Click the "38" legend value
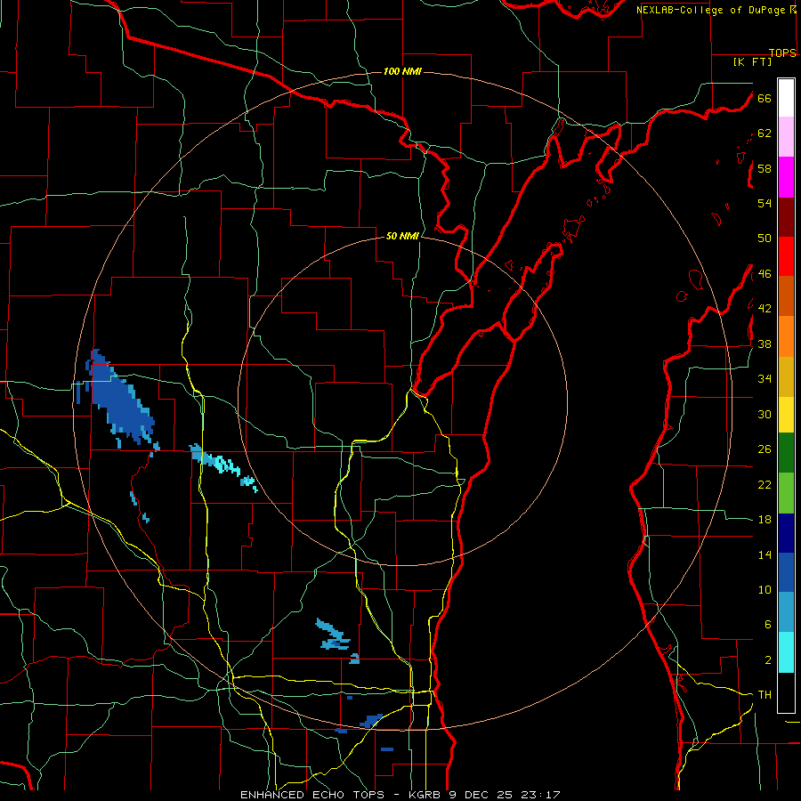Image resolution: width=801 pixels, height=801 pixels. point(765,344)
